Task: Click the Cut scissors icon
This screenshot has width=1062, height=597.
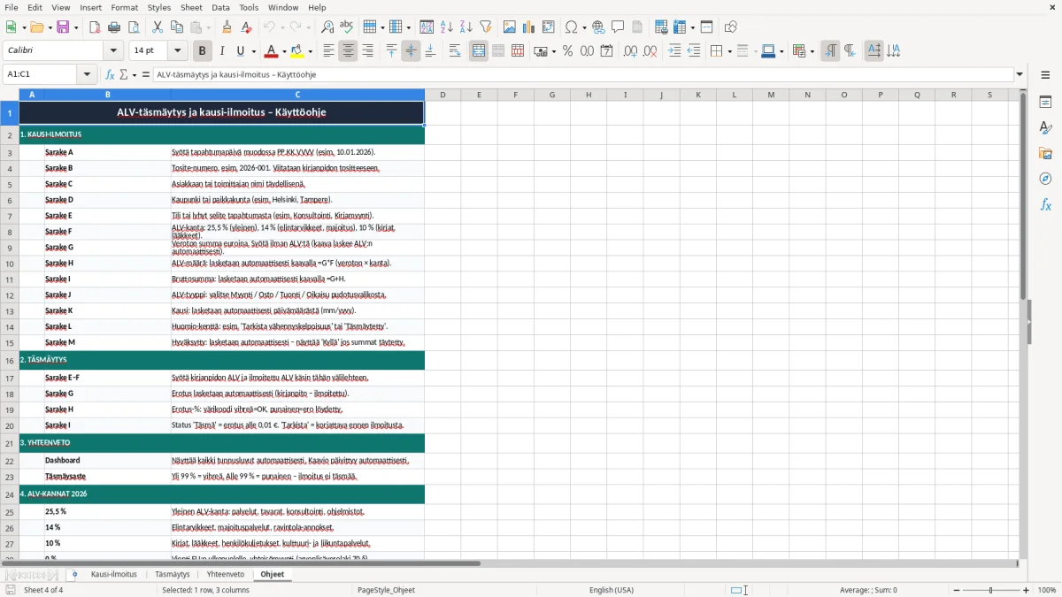Action: coord(158,27)
